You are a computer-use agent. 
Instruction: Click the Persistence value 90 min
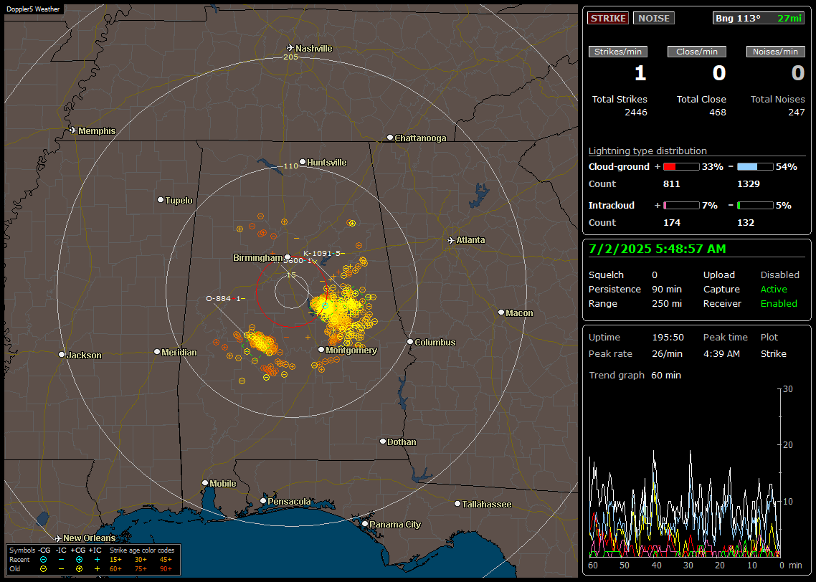[x=667, y=289]
